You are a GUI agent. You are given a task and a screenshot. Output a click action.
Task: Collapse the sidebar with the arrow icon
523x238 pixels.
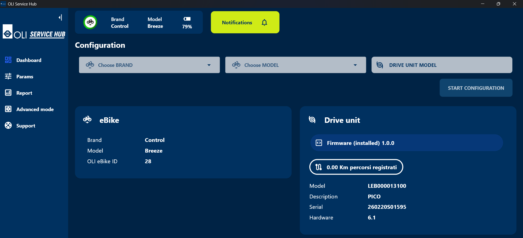tap(60, 17)
